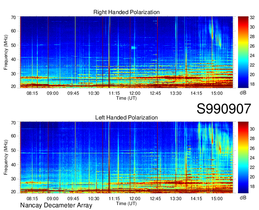
Task: Click the "18" tick on the Right Handed colorbar
Action: pos(252,84)
